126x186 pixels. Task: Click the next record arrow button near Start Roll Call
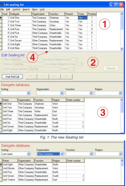(55, 77)
